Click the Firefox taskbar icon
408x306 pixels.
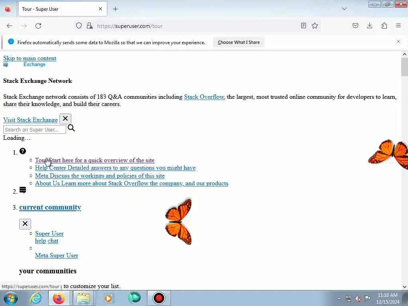click(x=59, y=298)
